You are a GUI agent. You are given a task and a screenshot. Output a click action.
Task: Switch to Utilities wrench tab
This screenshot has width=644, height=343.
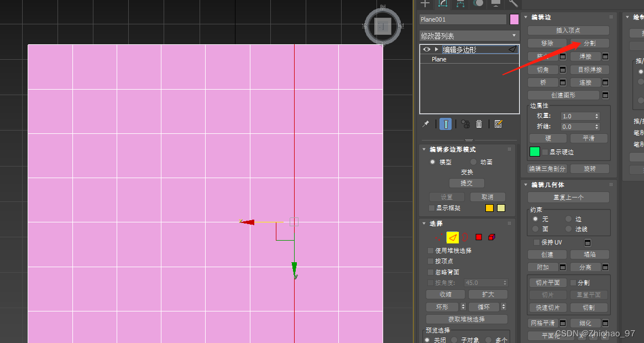point(513,3)
